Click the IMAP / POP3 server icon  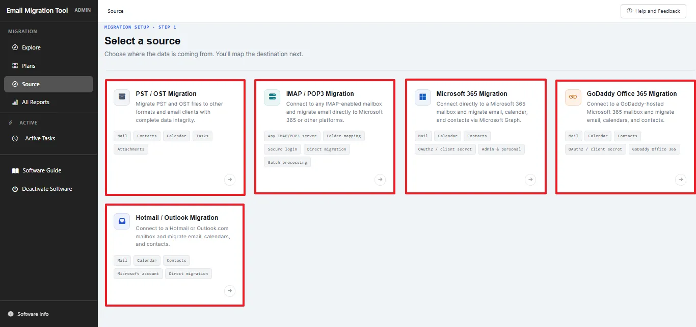point(272,97)
